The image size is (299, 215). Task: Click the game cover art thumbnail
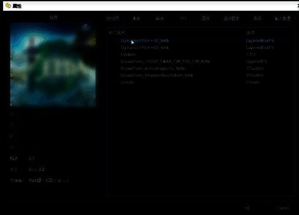pyautogui.click(x=53, y=65)
